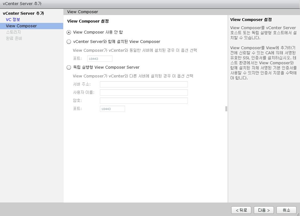The width and height of the screenshot is (300, 216).
Task: Click 'View Composer 설정' main heading
Action: (88, 21)
